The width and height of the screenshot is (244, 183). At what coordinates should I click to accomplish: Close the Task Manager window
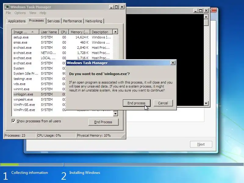tap(122, 7)
